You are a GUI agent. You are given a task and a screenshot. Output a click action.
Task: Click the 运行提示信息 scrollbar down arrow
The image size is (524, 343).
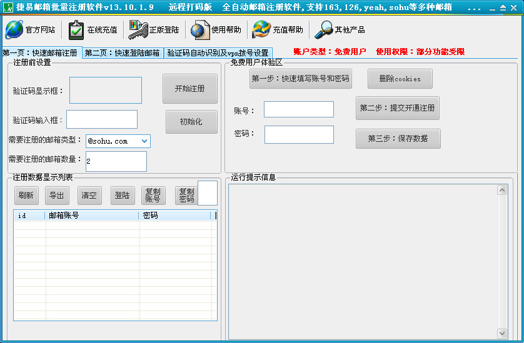tap(502, 333)
